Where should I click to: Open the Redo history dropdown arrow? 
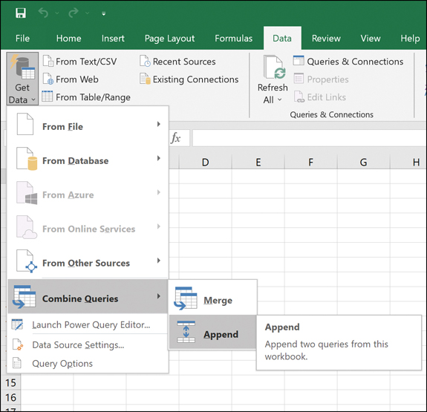tap(87, 13)
